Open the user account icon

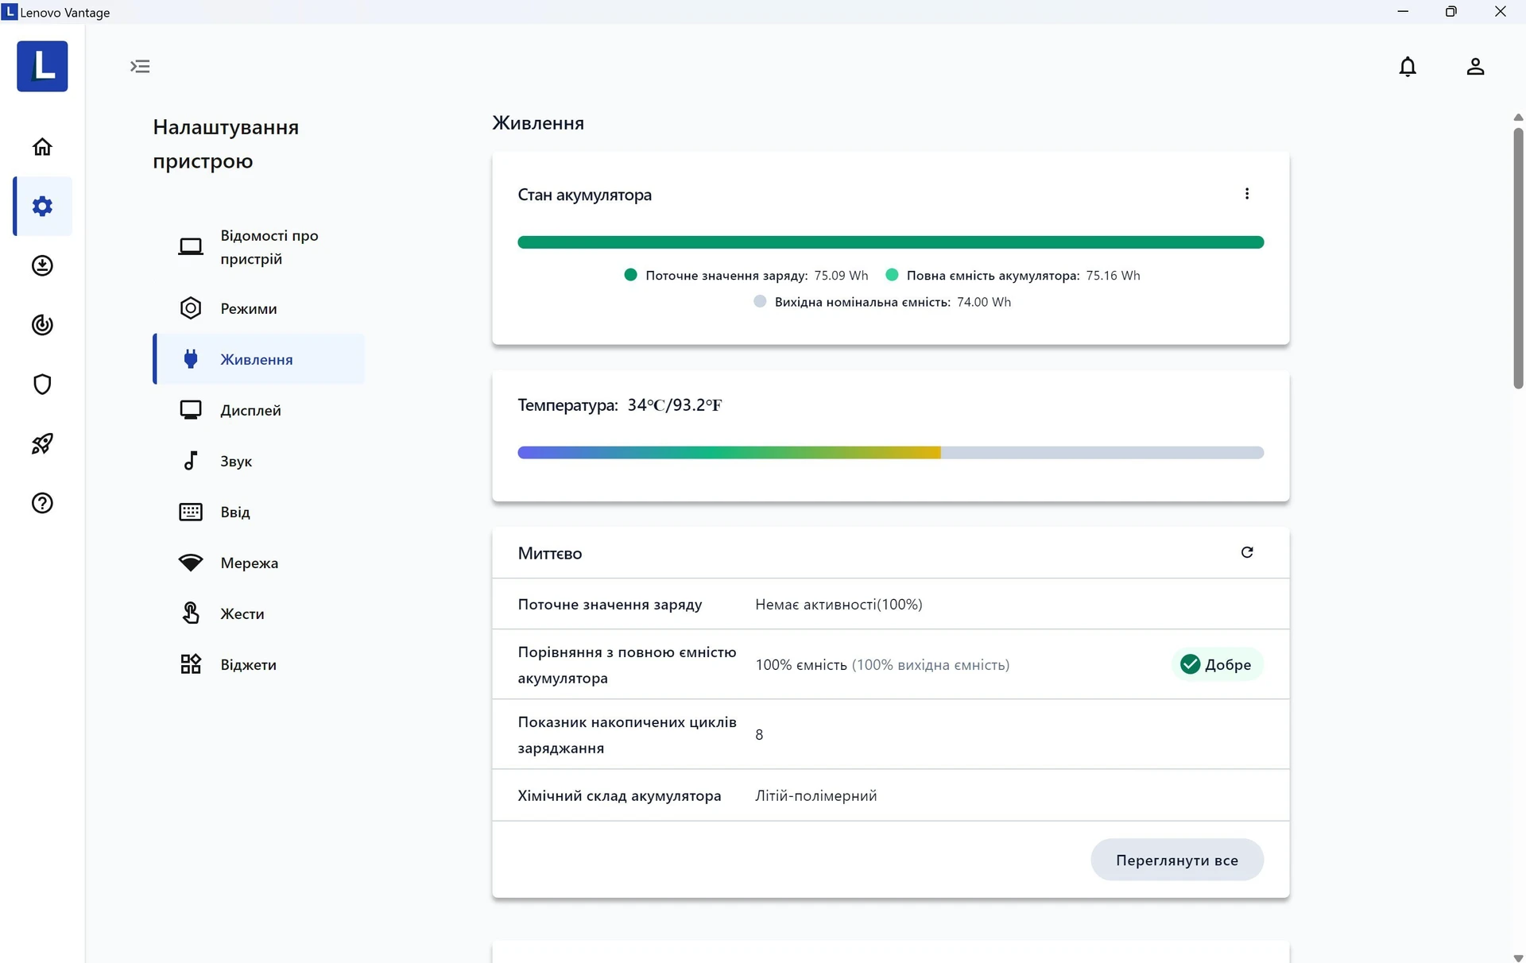(x=1475, y=67)
